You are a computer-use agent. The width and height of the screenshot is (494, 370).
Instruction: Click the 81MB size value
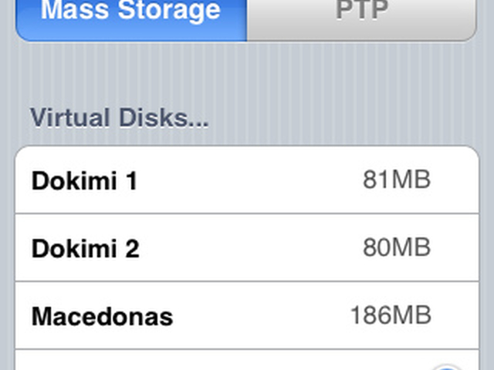pyautogui.click(x=397, y=180)
